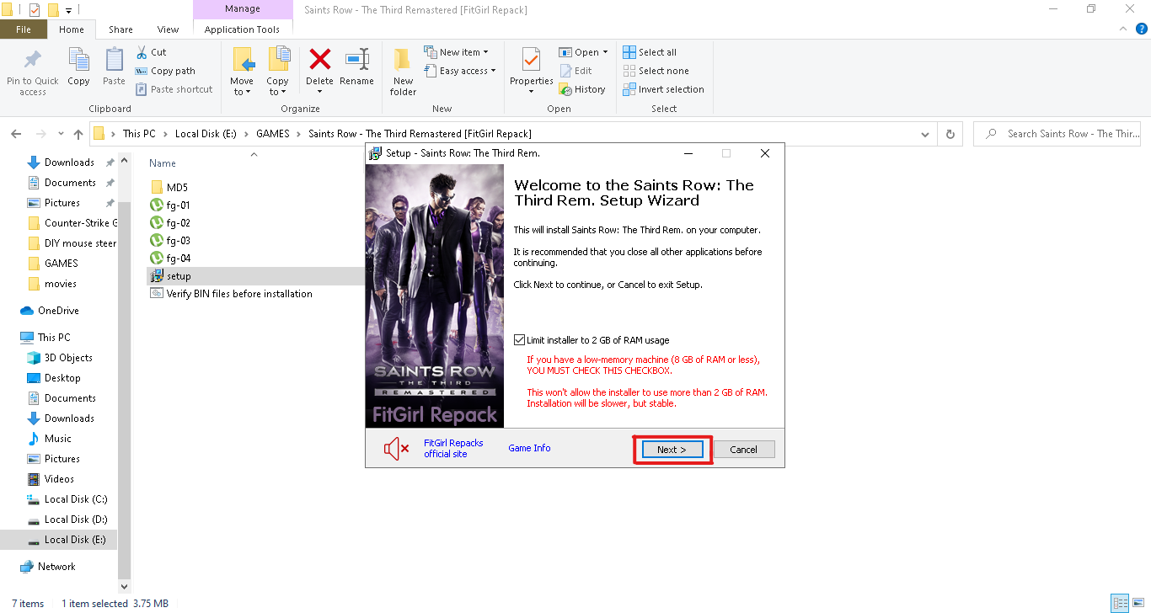1151x613 pixels.
Task: Switch to details view layout
Action: (1120, 603)
